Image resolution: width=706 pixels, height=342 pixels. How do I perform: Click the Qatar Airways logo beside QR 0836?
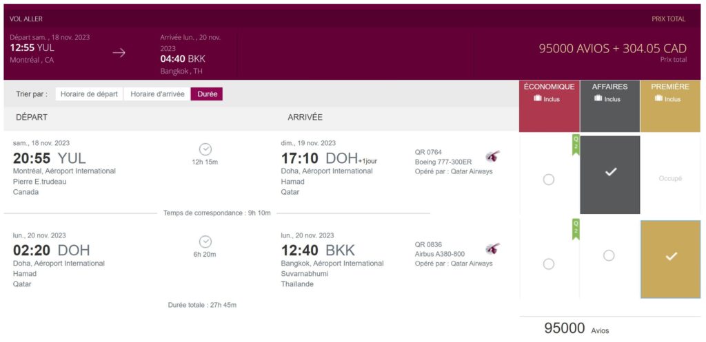point(492,248)
